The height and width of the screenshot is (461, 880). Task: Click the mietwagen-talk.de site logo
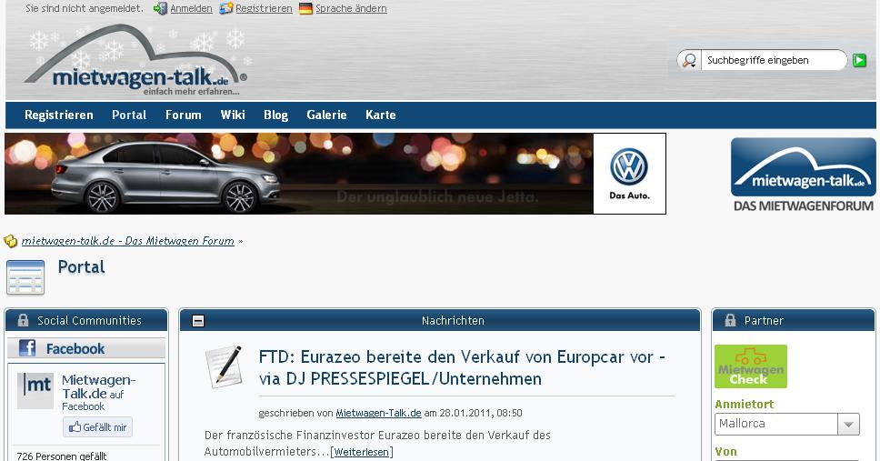pos(135,61)
